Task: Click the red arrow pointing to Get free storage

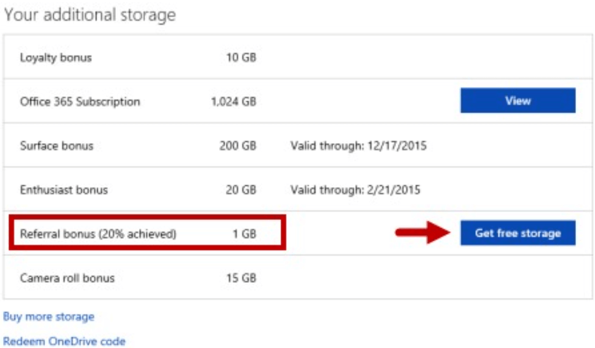Action: pyautogui.click(x=423, y=232)
